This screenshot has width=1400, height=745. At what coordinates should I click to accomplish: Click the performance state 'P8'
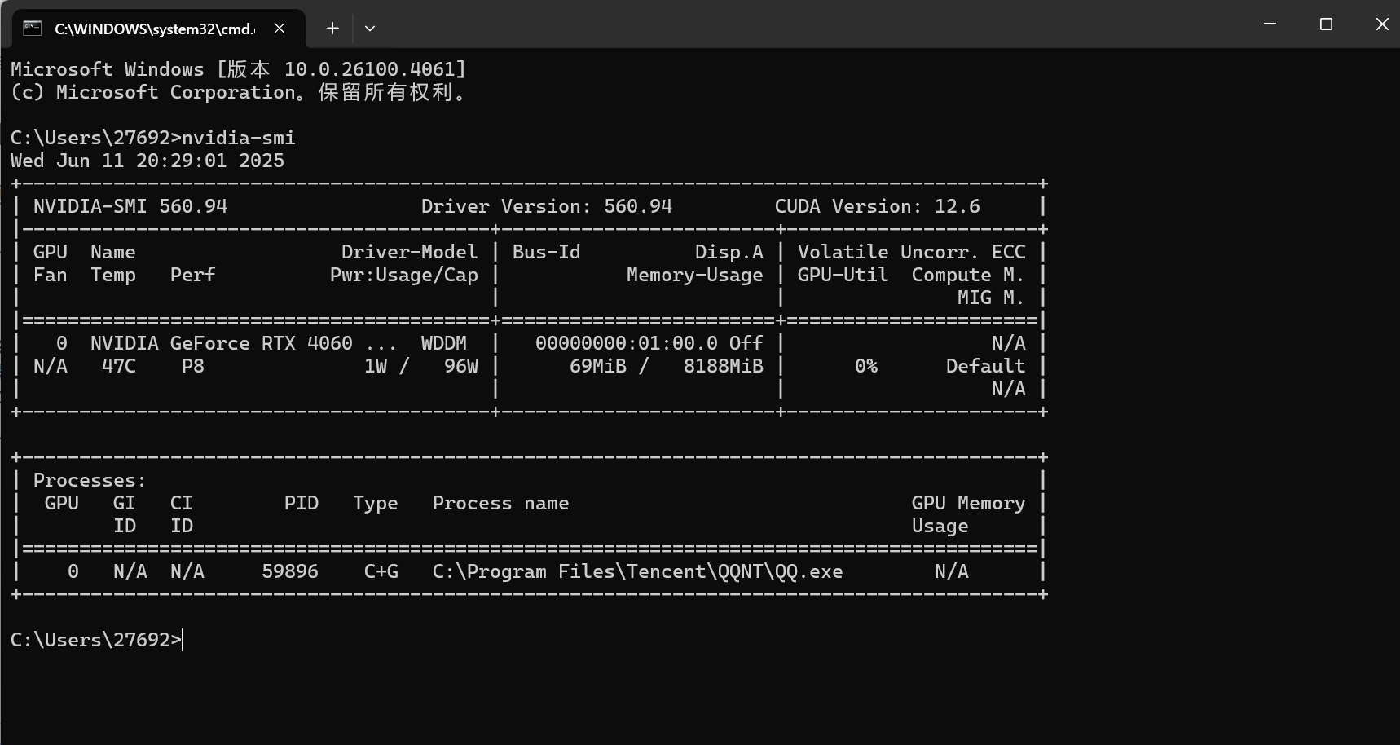coord(193,366)
